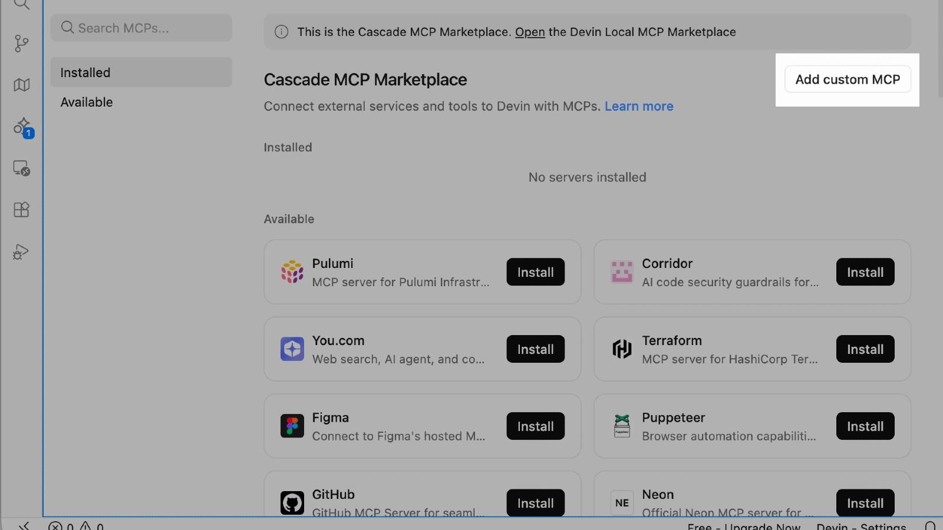Open the Run and Debug view
The width and height of the screenshot is (943, 530).
(x=21, y=252)
